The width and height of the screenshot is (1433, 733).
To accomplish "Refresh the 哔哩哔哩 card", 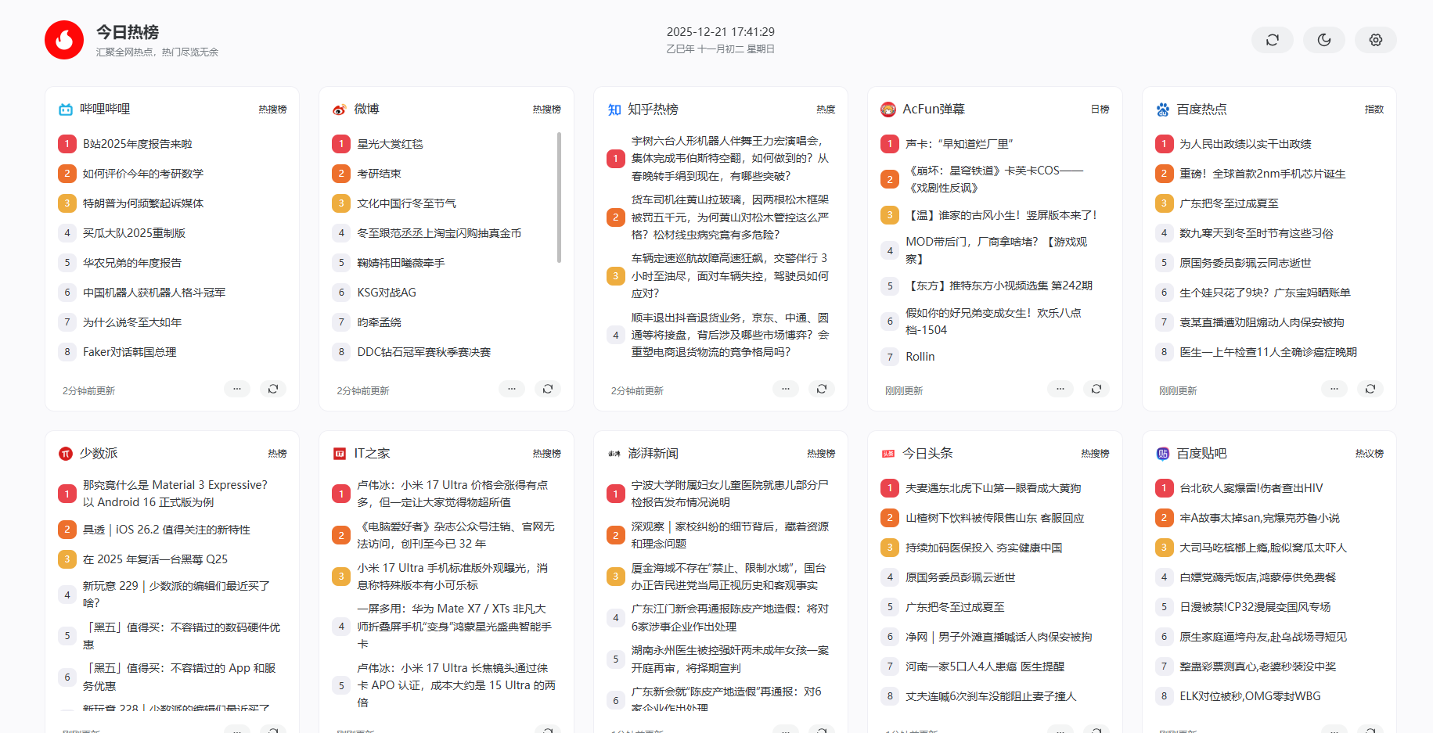I will click(x=273, y=389).
